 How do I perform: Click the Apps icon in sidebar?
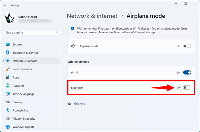[8, 77]
